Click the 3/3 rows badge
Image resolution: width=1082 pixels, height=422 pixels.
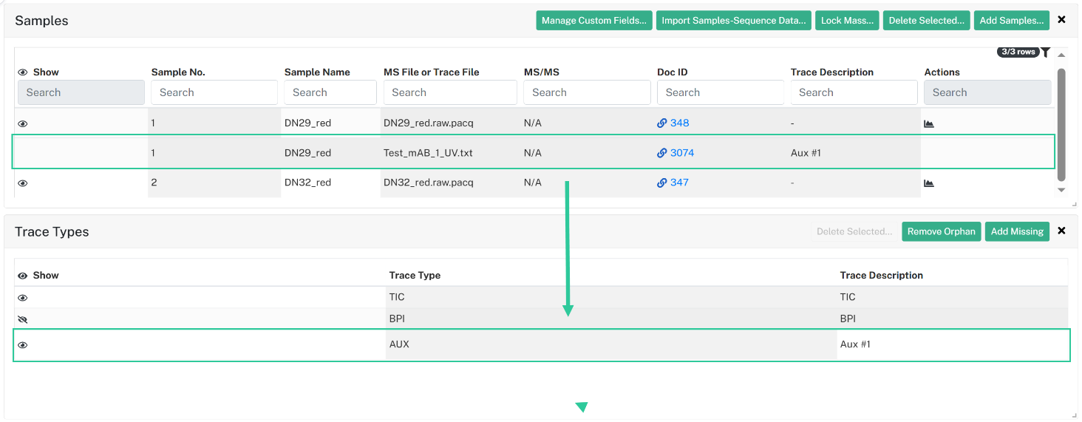(x=1018, y=52)
